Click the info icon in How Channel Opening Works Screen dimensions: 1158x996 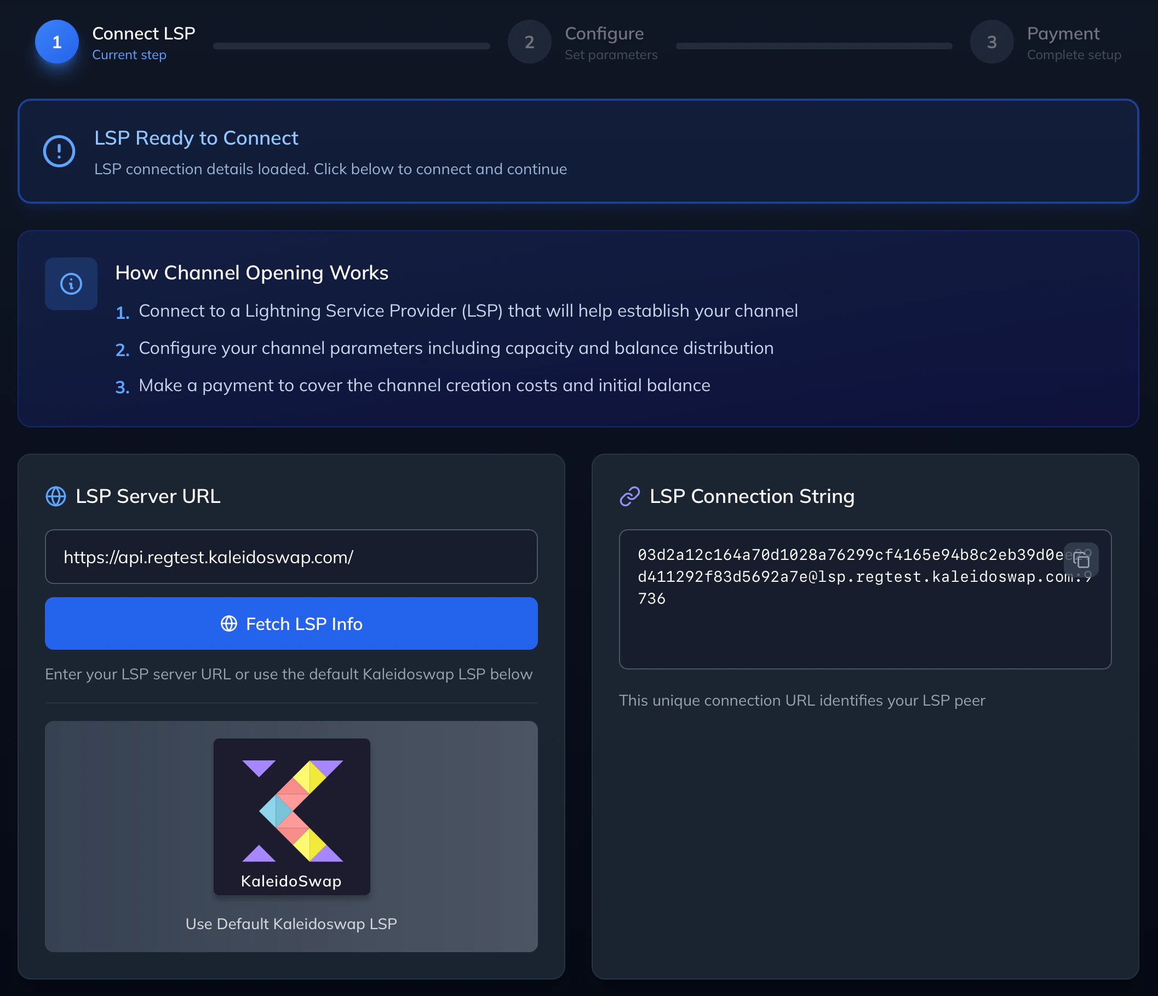pos(71,283)
